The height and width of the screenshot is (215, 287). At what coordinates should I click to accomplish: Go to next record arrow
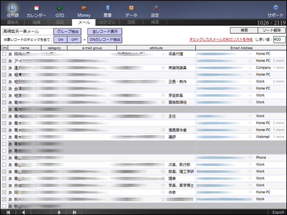coord(59,212)
